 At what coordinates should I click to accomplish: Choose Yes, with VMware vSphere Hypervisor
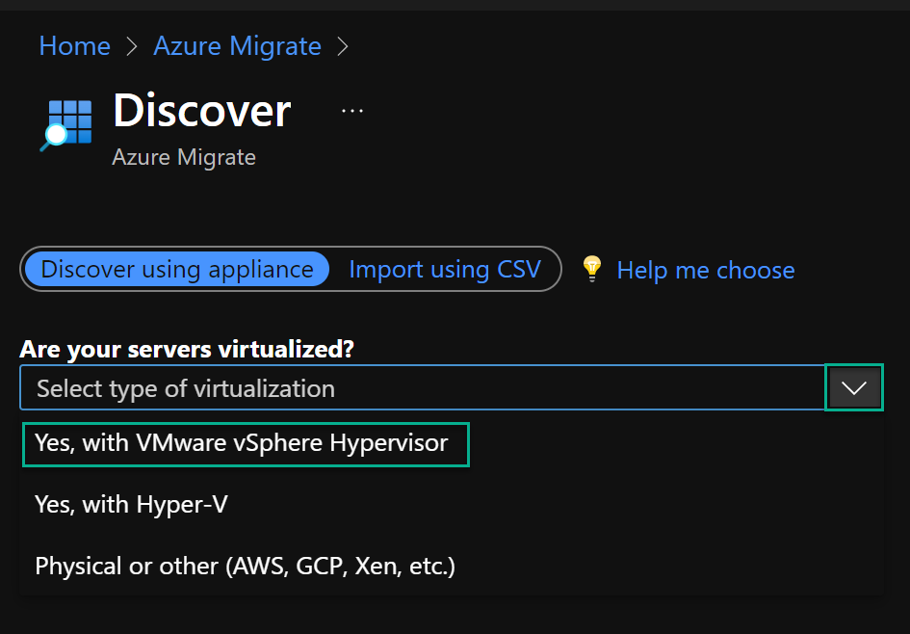[x=246, y=444]
